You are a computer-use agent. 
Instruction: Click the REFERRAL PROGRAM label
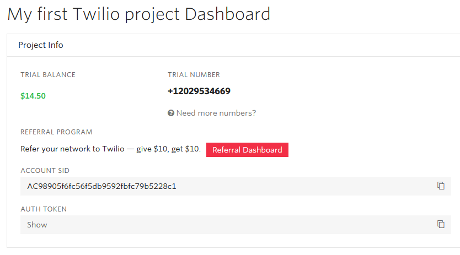(x=56, y=132)
